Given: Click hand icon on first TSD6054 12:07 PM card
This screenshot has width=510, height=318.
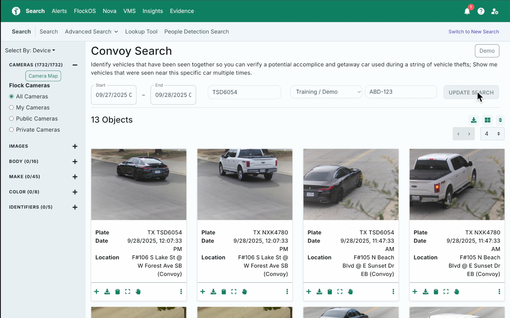Looking at the screenshot, I should tap(138, 292).
